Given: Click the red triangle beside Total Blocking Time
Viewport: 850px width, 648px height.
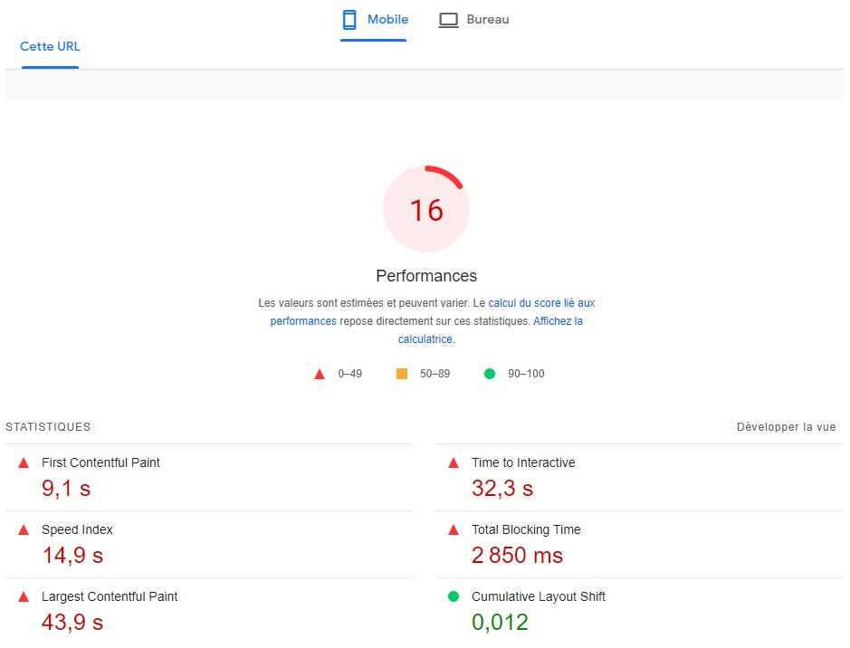Looking at the screenshot, I should tap(454, 529).
